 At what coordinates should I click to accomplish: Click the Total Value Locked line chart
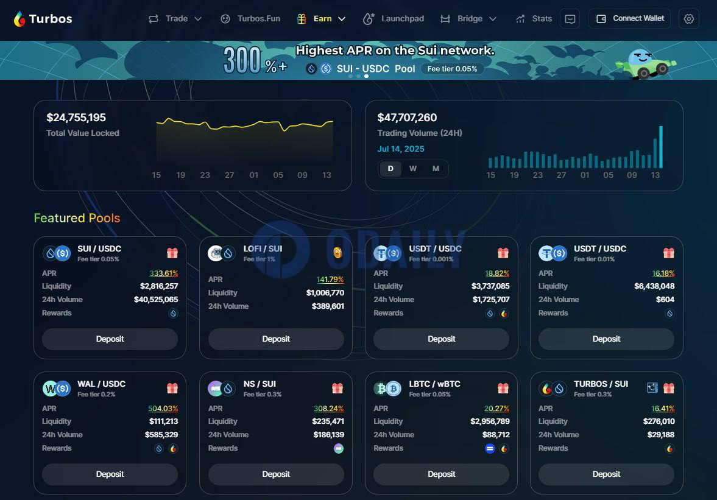(x=245, y=142)
